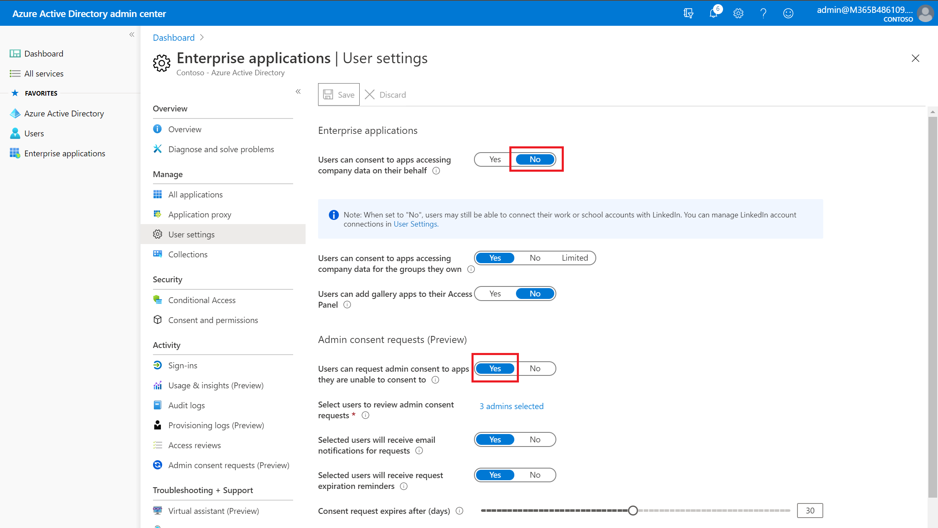Click the All services list icon
Screen dimensions: 938x528
[x=15, y=74]
